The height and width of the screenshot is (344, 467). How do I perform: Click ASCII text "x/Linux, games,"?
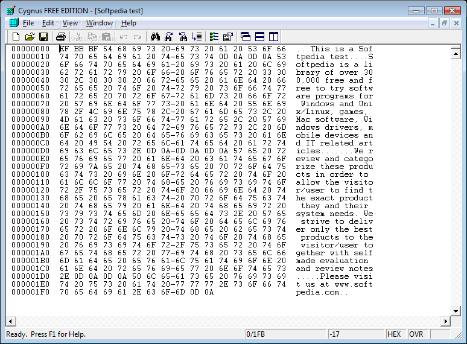pos(331,112)
